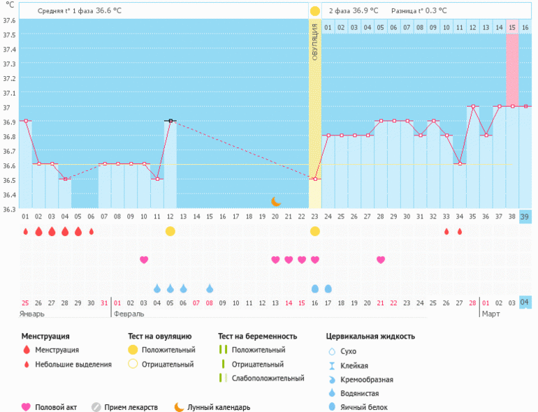Click the 'Прием лекарств' gray pill legend icon

click(96, 407)
